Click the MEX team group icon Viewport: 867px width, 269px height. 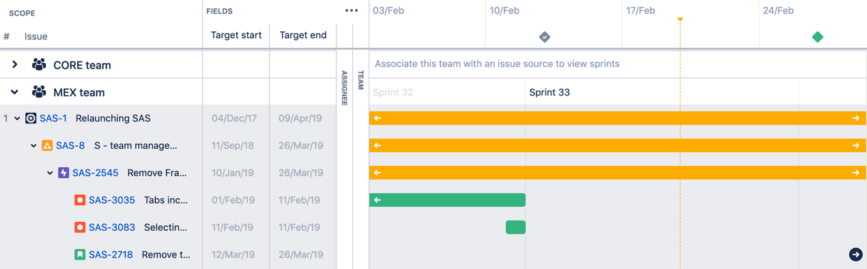click(x=39, y=92)
